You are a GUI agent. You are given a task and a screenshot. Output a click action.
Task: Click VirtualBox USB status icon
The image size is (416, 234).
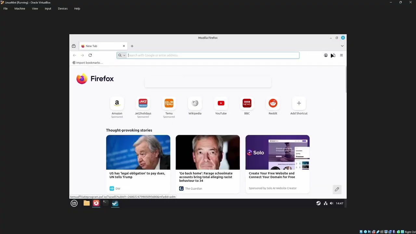click(x=378, y=232)
